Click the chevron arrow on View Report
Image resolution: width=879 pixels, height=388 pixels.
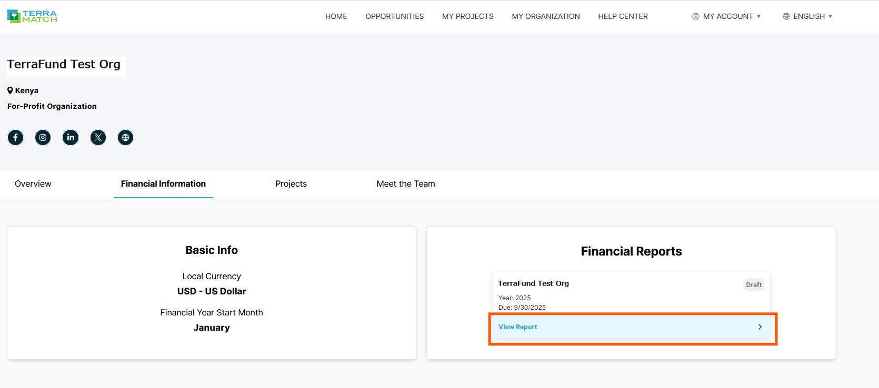[760, 327]
